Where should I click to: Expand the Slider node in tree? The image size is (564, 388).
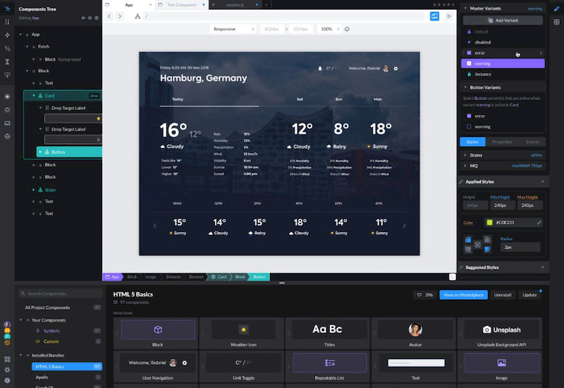34,190
